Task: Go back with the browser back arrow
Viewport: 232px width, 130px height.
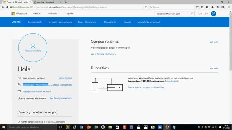Action: 3,7
